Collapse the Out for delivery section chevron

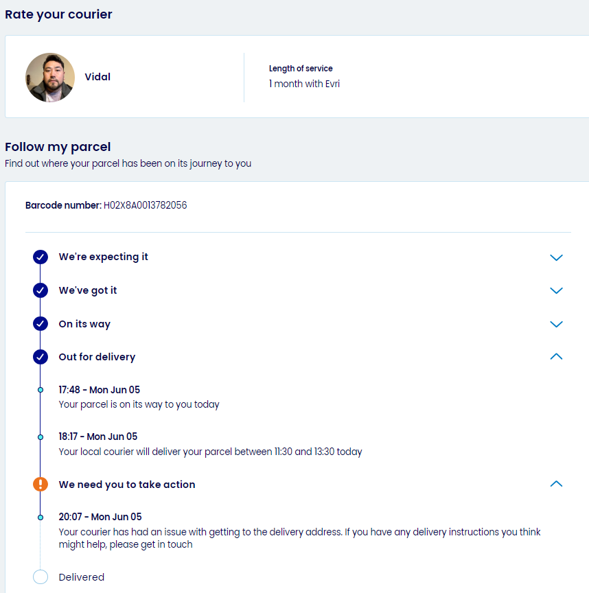pos(556,357)
